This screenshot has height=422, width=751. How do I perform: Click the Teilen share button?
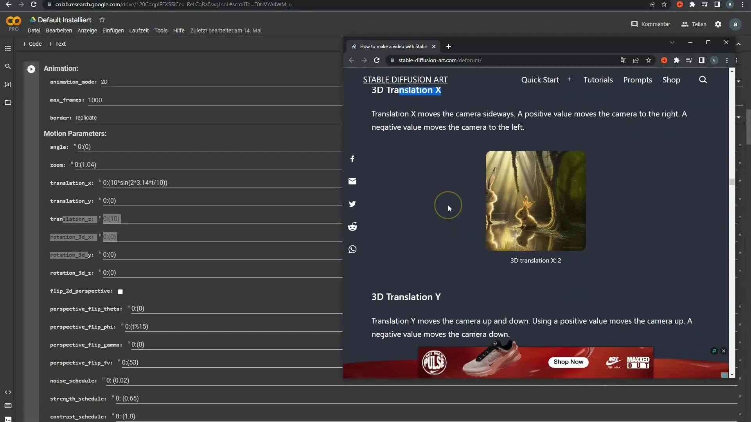point(694,24)
